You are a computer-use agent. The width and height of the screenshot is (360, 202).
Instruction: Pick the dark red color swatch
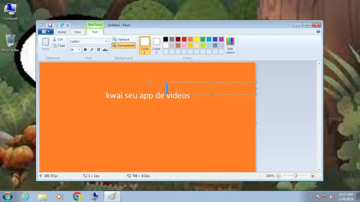click(178, 39)
